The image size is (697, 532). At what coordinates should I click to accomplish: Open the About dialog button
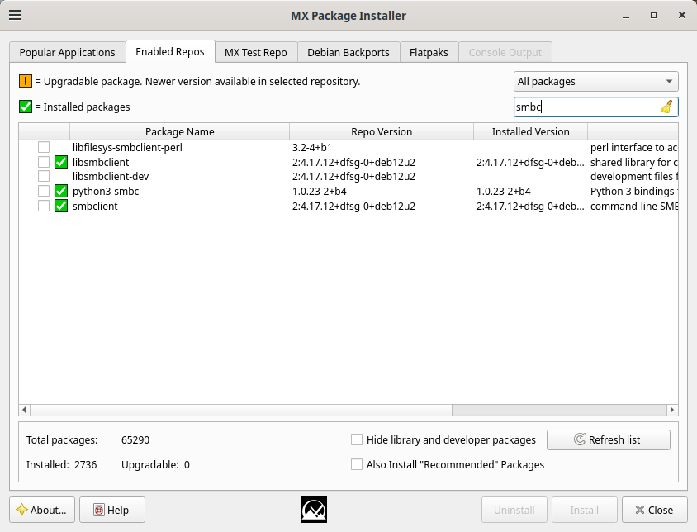click(43, 510)
